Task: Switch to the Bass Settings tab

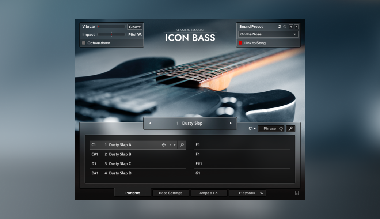Action: click(x=171, y=193)
